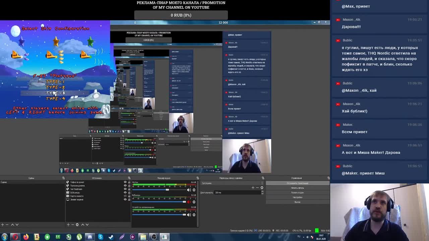
Task: Click the transition duration stepper arrows
Action: [x=262, y=192]
